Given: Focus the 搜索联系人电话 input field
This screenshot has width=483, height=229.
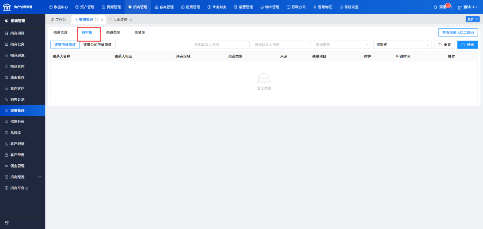Looking at the screenshot, I should [x=281, y=45].
